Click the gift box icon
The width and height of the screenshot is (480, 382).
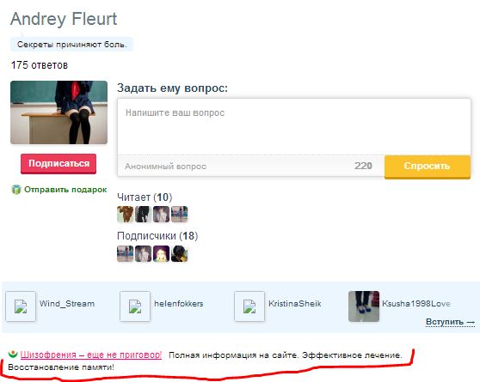16,190
